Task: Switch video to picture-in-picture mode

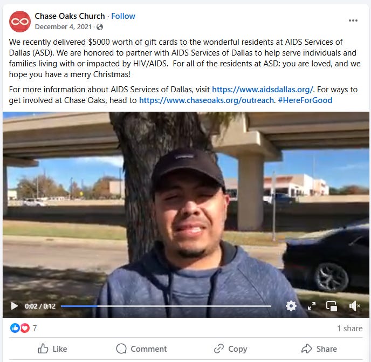Action: 332,306
